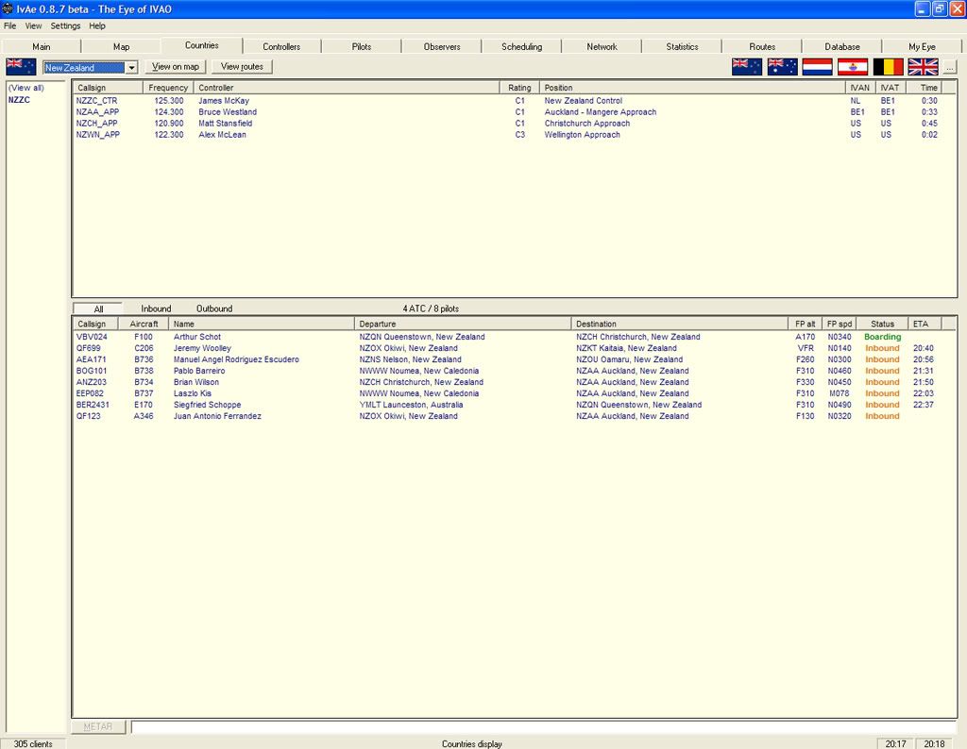Image resolution: width=967 pixels, height=749 pixels.
Task: Open the Settings menu
Action: point(65,25)
